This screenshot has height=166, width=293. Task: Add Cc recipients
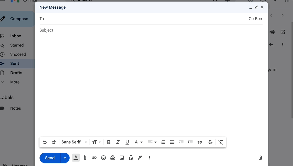click(x=251, y=19)
